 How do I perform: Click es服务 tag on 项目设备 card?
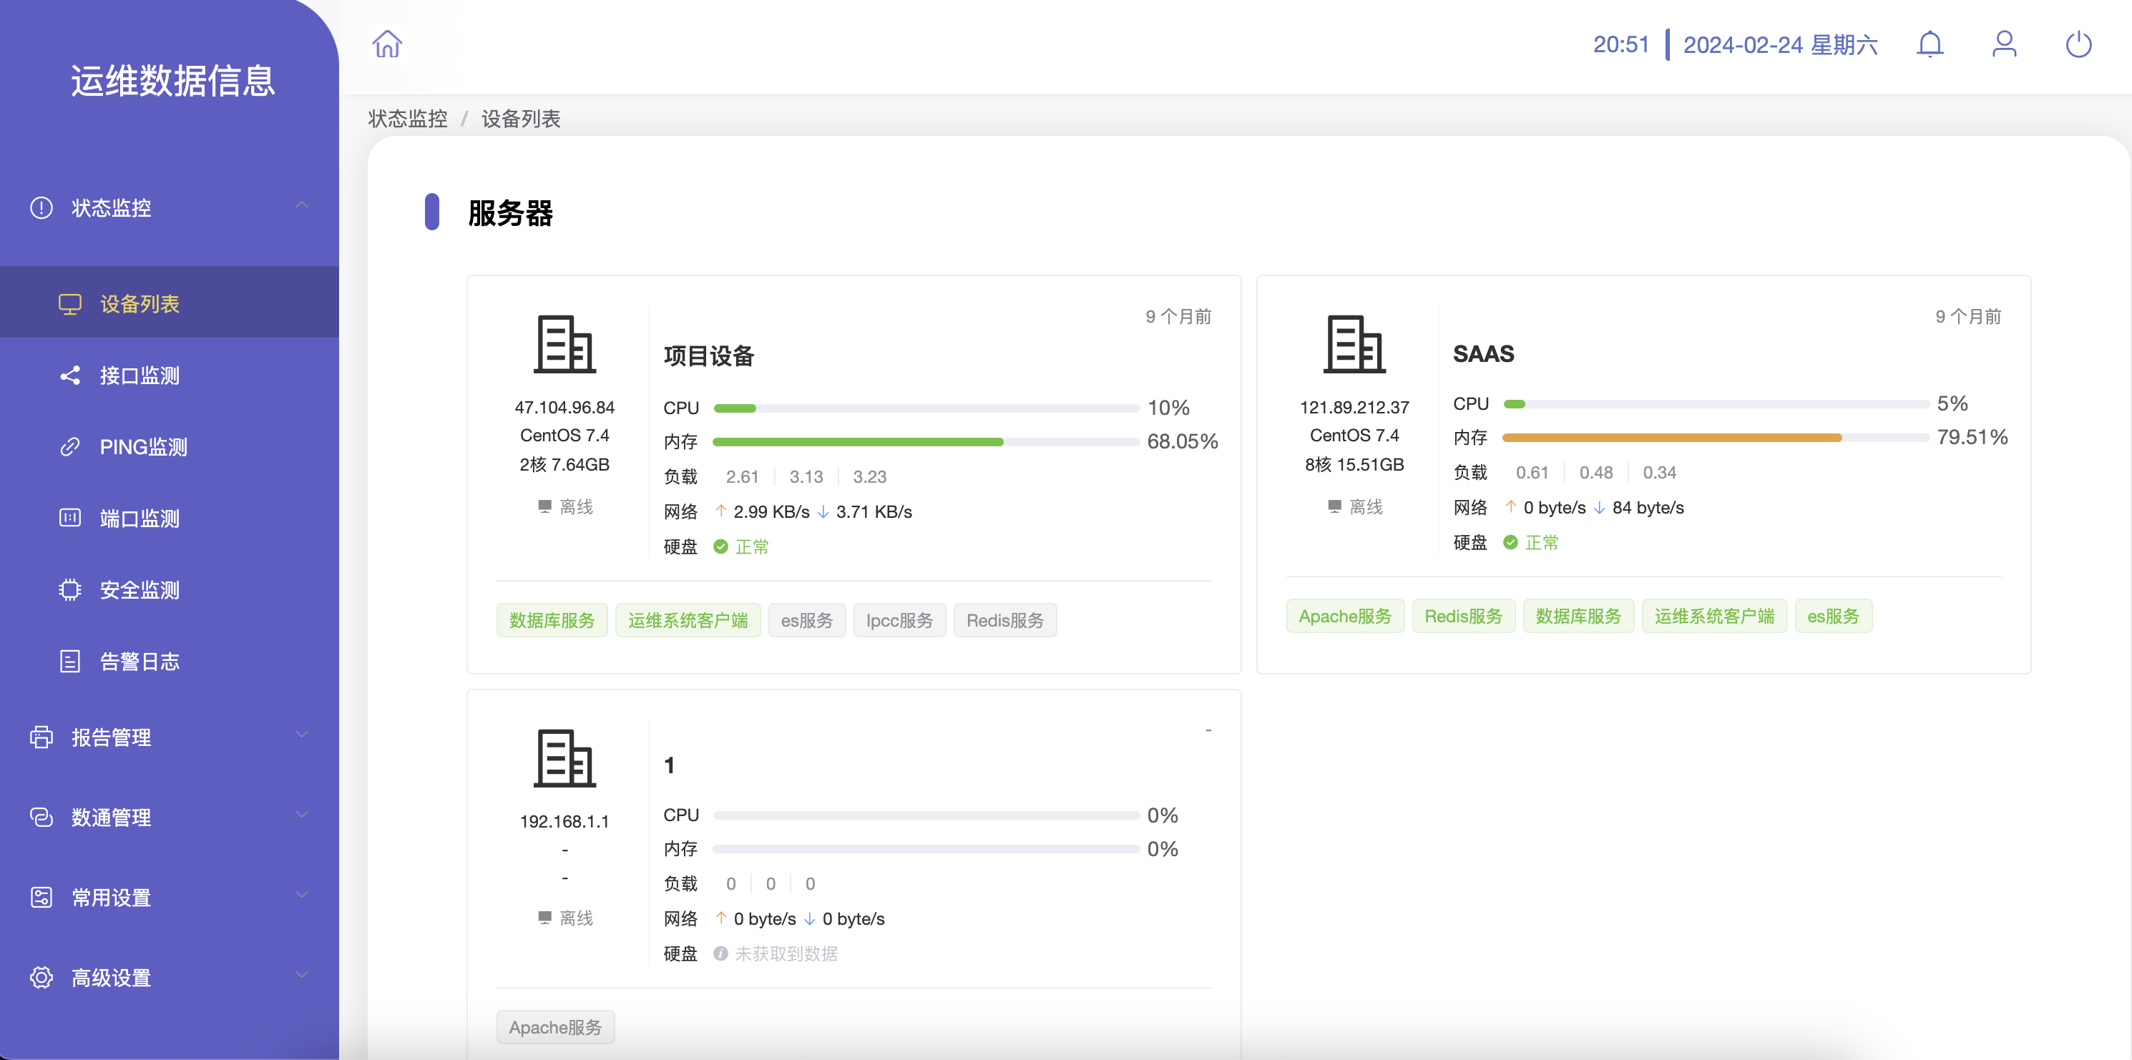click(806, 620)
